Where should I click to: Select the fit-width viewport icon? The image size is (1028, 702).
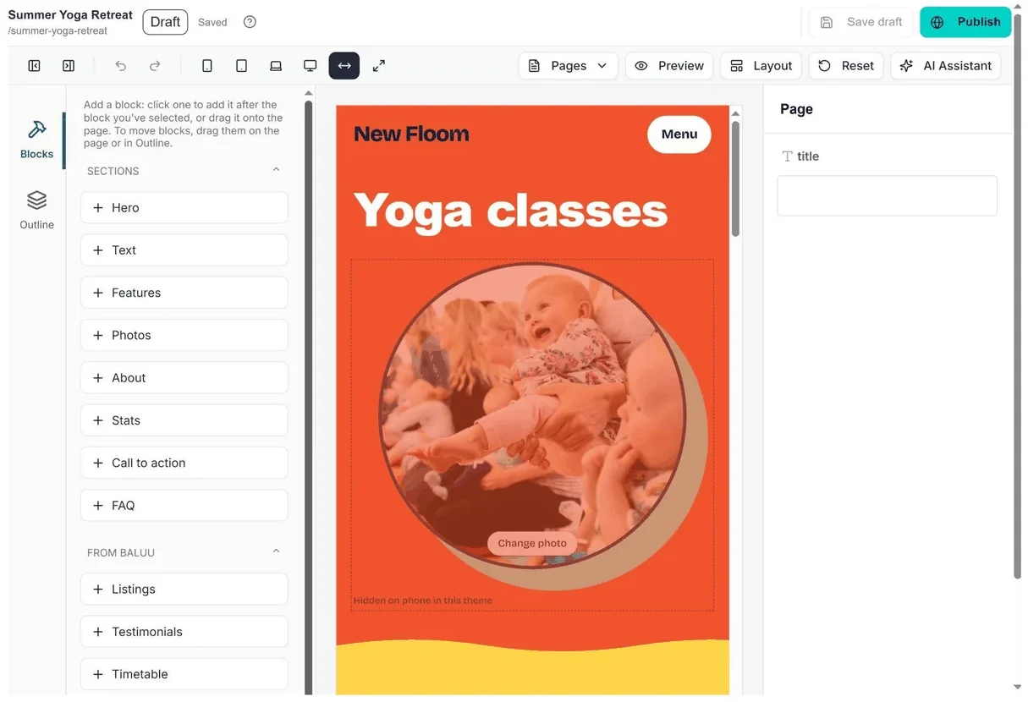pyautogui.click(x=344, y=66)
